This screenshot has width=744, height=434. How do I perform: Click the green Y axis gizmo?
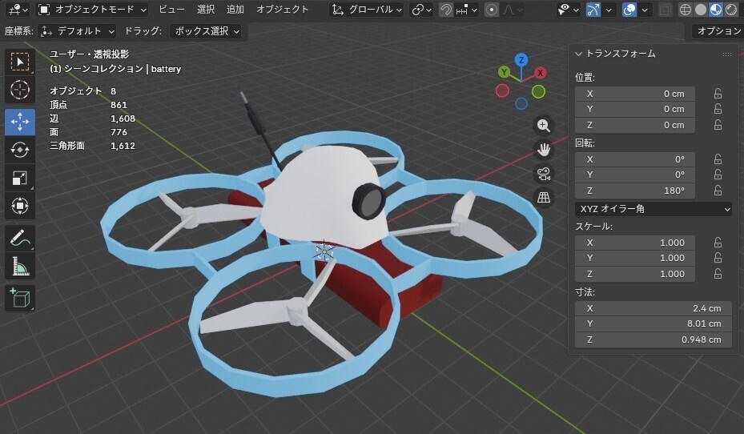click(504, 72)
